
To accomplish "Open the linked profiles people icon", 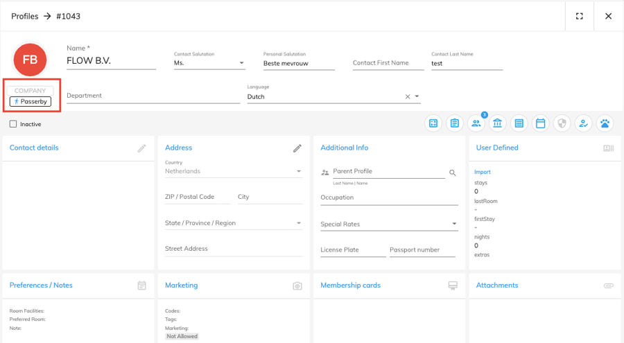I will [x=476, y=123].
